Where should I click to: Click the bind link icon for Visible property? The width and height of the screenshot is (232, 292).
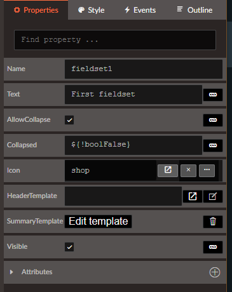point(213,247)
